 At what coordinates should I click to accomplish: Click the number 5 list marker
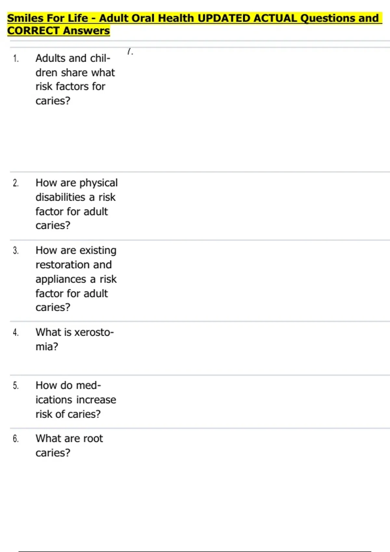[x=16, y=386]
